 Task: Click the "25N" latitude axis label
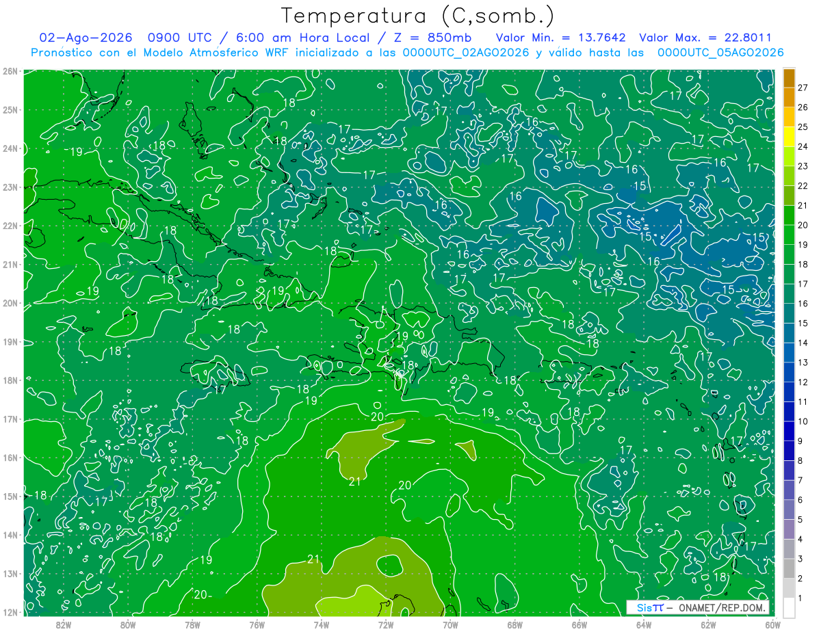click(10, 110)
